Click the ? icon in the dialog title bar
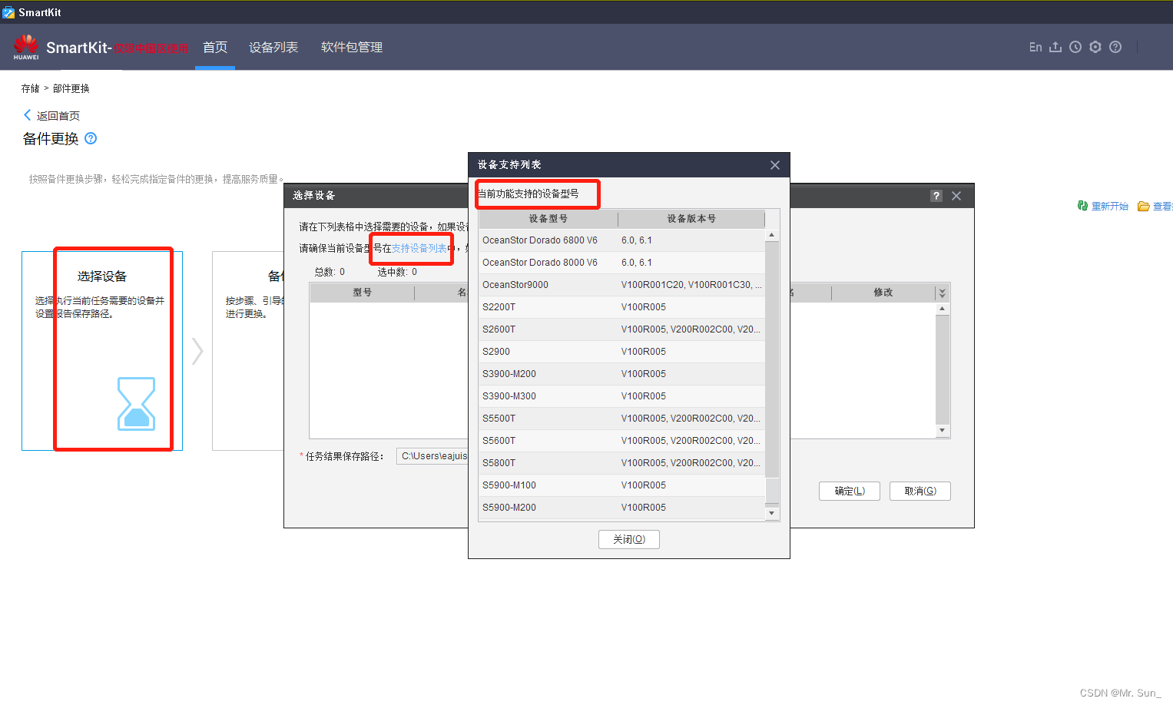The height and width of the screenshot is (705, 1173). click(x=936, y=196)
